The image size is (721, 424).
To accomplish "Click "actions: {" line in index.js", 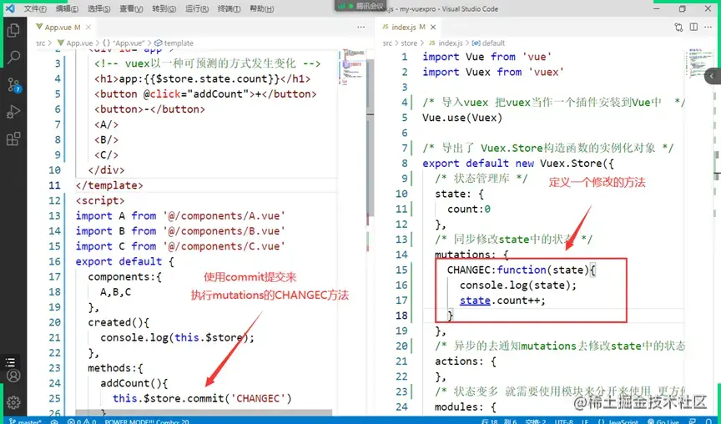I will coord(466,361).
